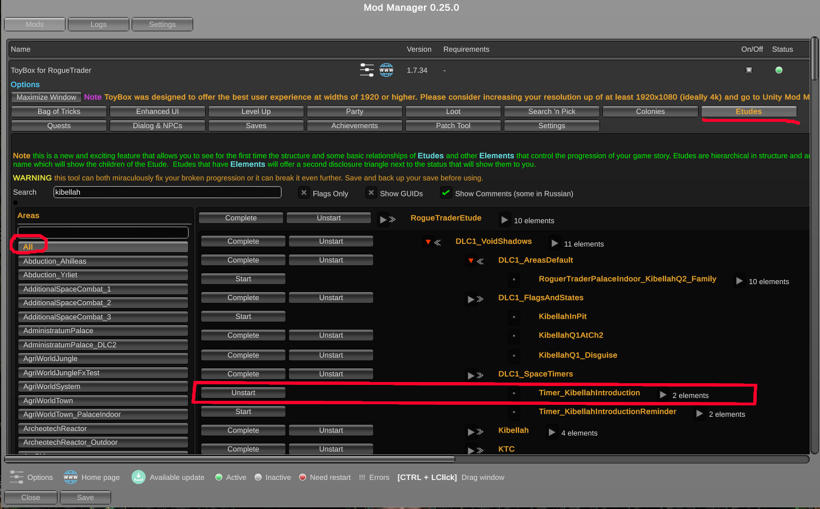Show Kibellah 4 elements triangle
The width and height of the screenshot is (820, 509).
552,432
